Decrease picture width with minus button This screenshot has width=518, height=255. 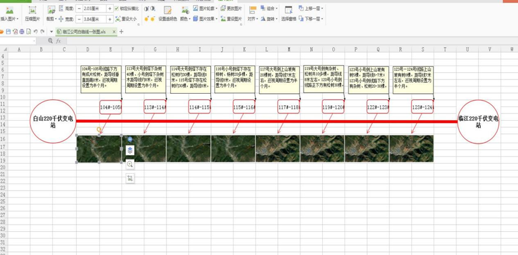79,19
